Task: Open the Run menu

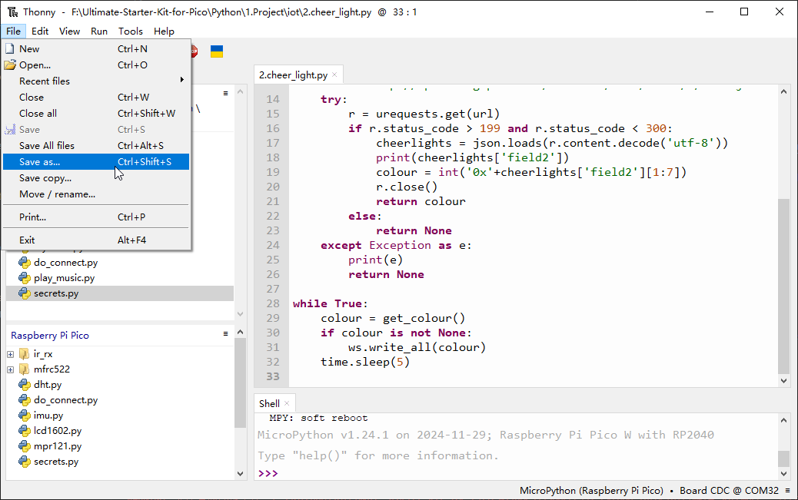Action: 99,31
